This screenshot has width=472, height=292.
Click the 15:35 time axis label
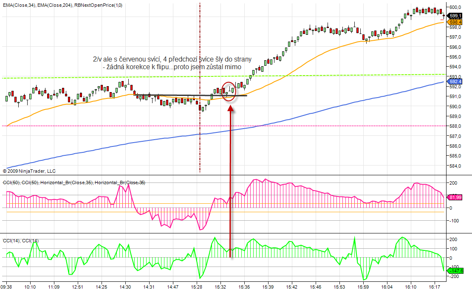point(244,287)
